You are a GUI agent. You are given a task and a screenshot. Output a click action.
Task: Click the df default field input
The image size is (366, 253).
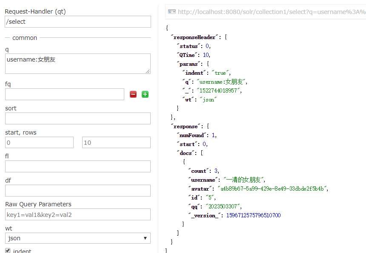[x=78, y=191]
